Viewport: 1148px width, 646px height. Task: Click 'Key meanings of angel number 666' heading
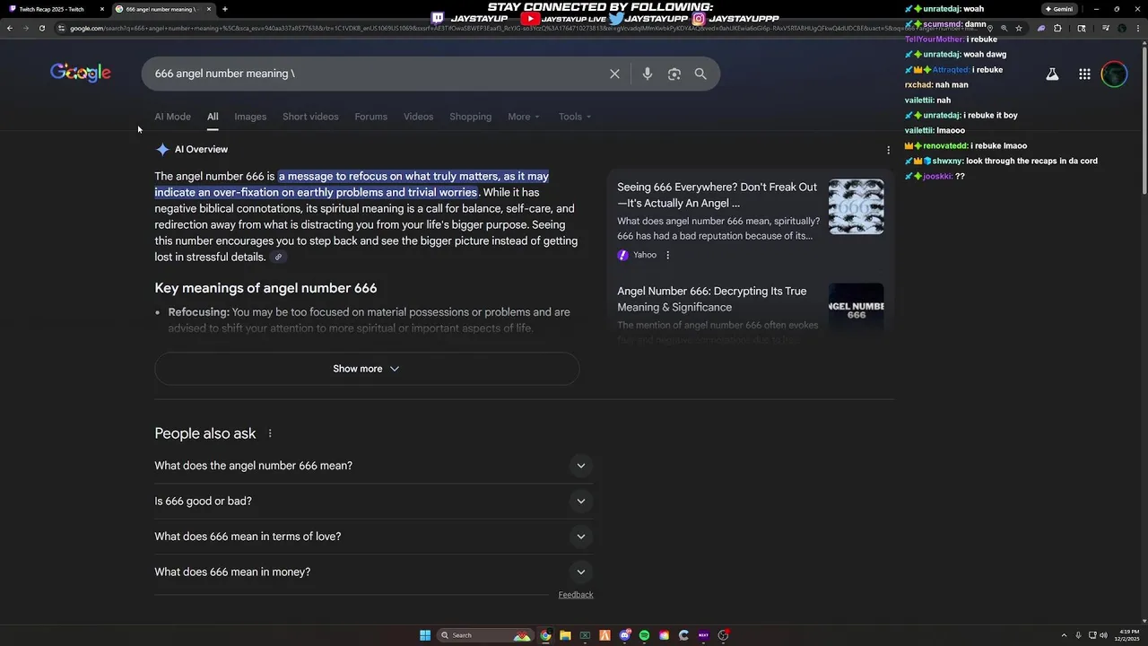265,288
